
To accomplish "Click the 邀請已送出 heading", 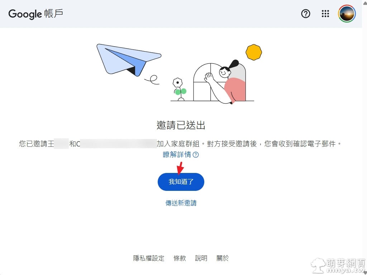I will tap(181, 125).
